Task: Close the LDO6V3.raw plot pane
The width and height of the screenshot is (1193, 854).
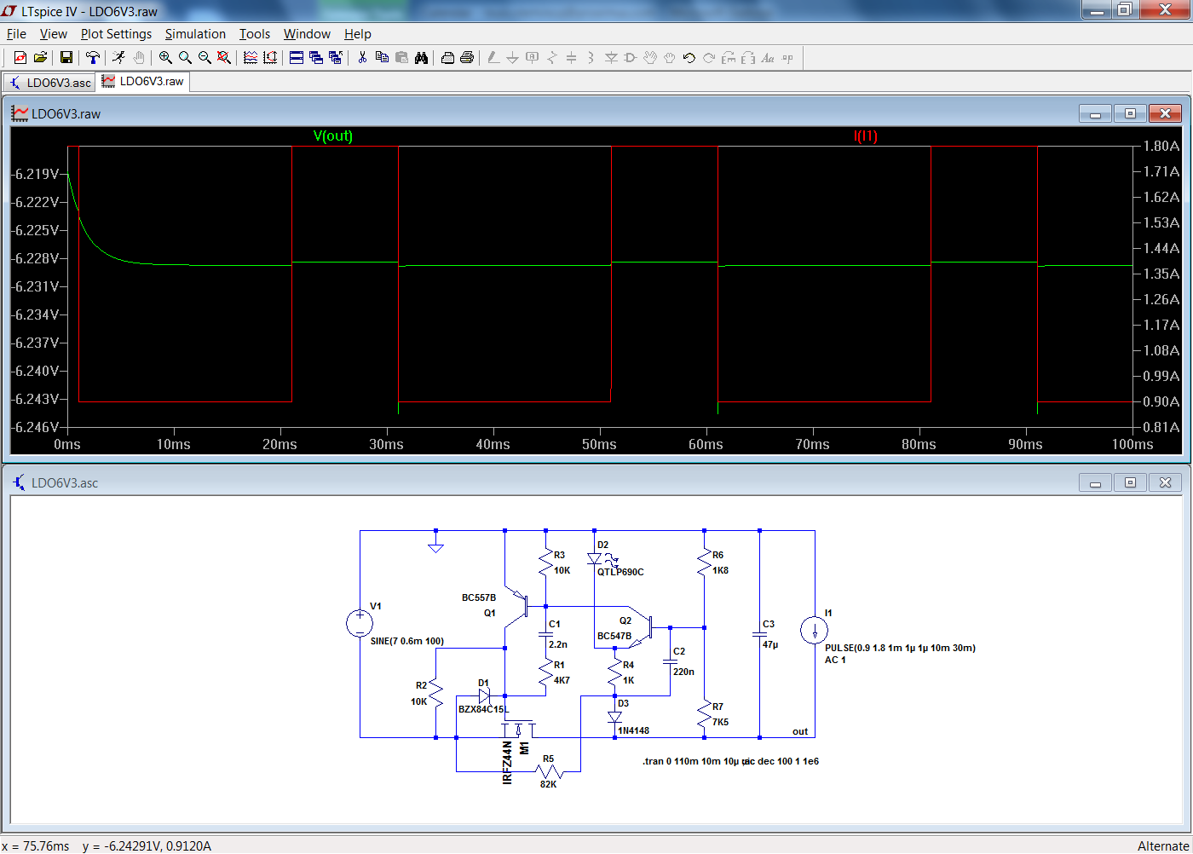Action: [1165, 113]
